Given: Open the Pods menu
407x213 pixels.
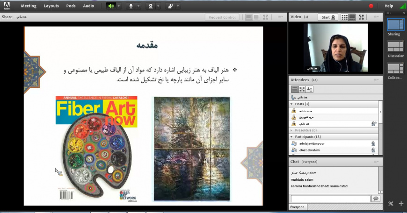Looking at the screenshot, I should (71, 6).
